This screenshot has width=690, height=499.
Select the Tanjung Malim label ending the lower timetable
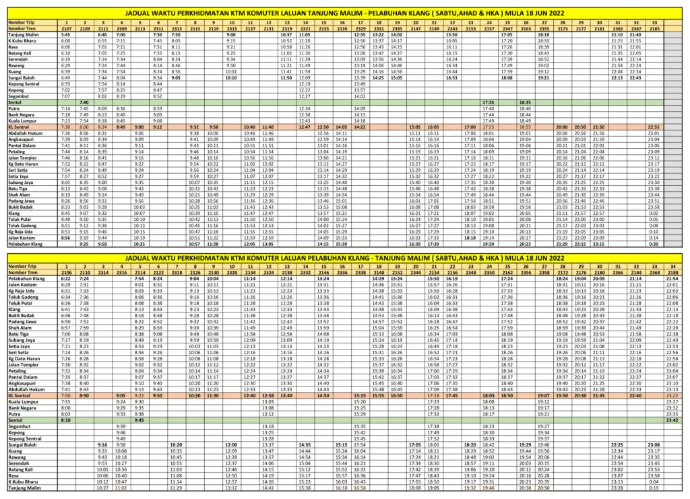25,488
